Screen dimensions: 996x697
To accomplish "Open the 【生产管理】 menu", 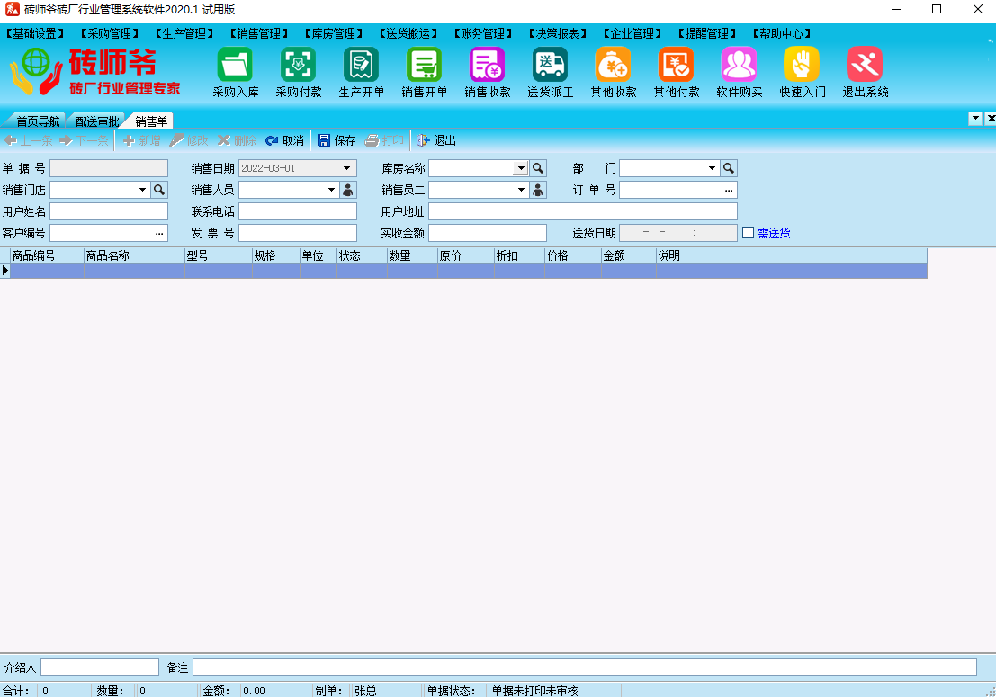I will pos(184,33).
